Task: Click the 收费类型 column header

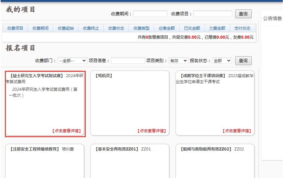Action: (x=141, y=28)
